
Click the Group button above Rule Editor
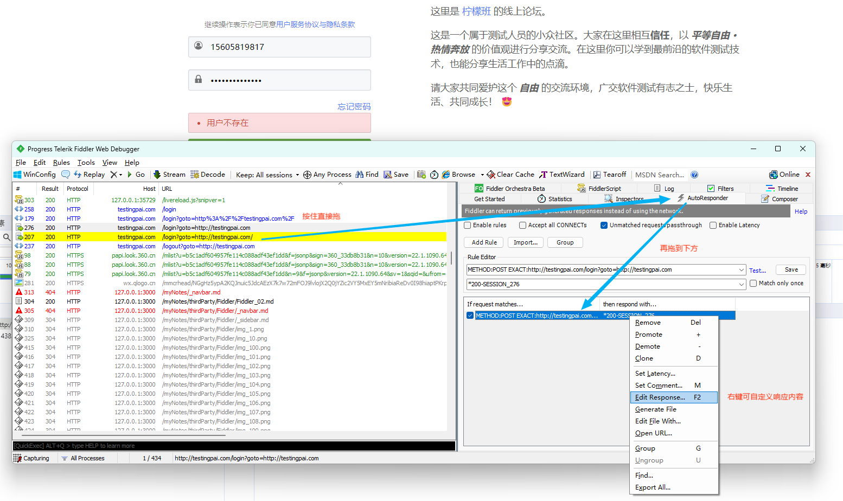click(x=565, y=242)
